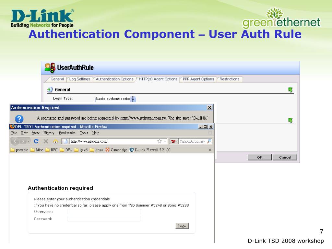Screen dimensions: 332x249
Task: Bookmark the page with the star icon
Action: point(160,141)
